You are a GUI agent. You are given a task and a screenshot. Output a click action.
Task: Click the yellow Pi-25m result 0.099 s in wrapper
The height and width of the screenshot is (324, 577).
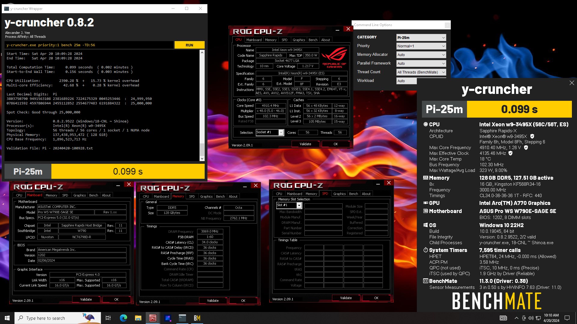click(x=128, y=171)
